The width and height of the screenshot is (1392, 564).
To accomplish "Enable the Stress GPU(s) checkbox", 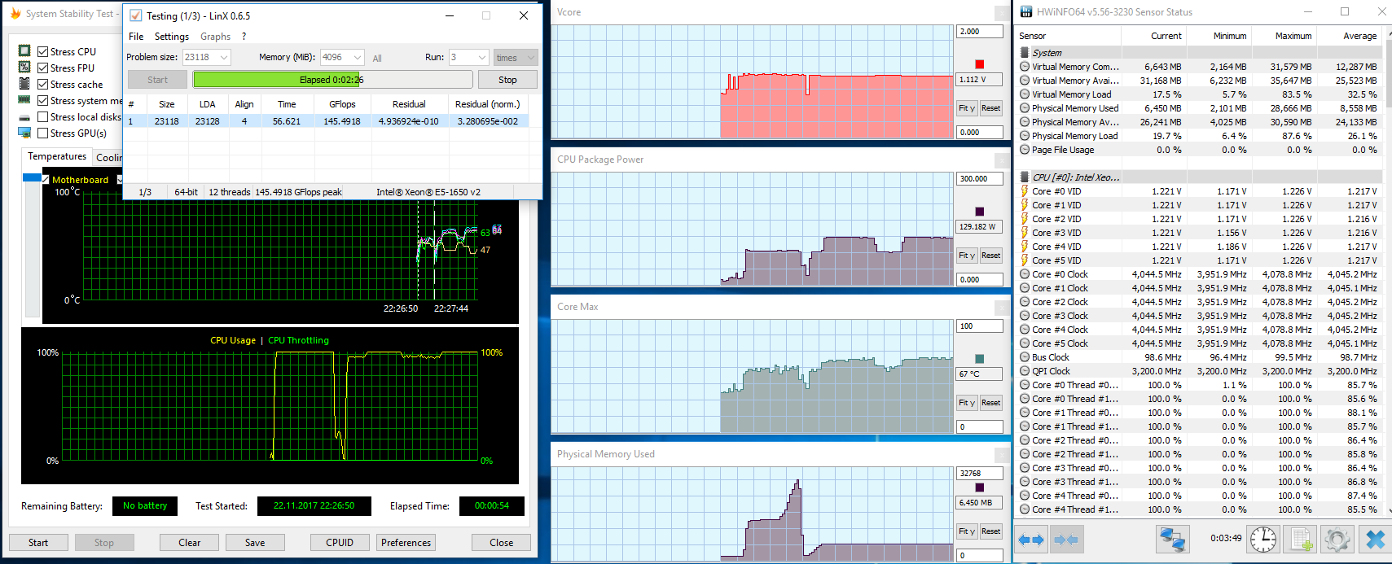I will pyautogui.click(x=43, y=133).
